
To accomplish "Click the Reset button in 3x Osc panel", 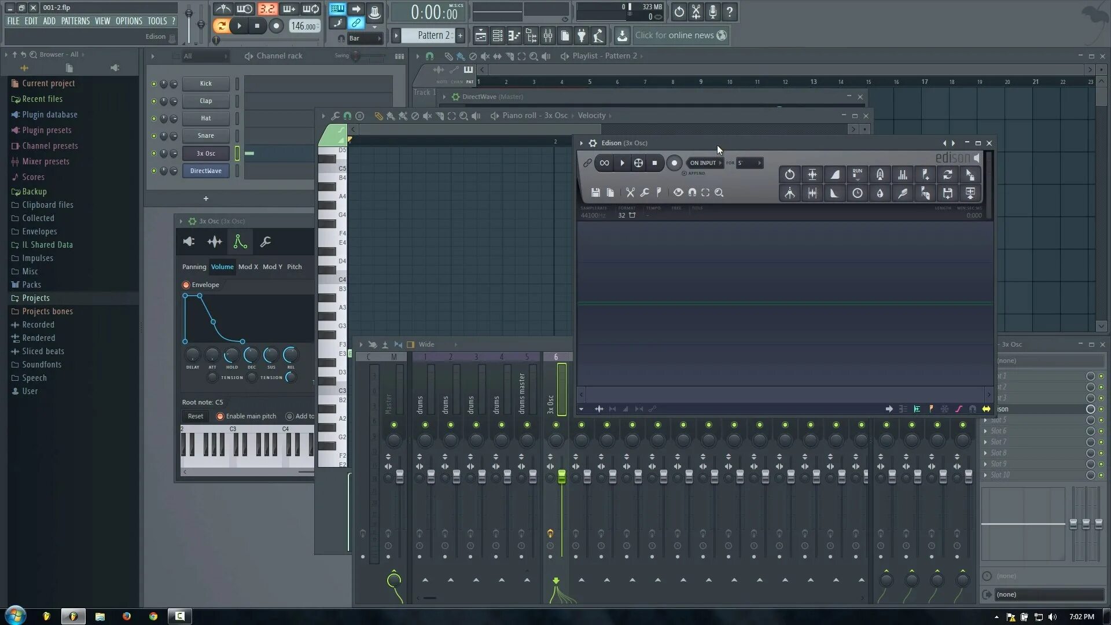I will coord(196,415).
